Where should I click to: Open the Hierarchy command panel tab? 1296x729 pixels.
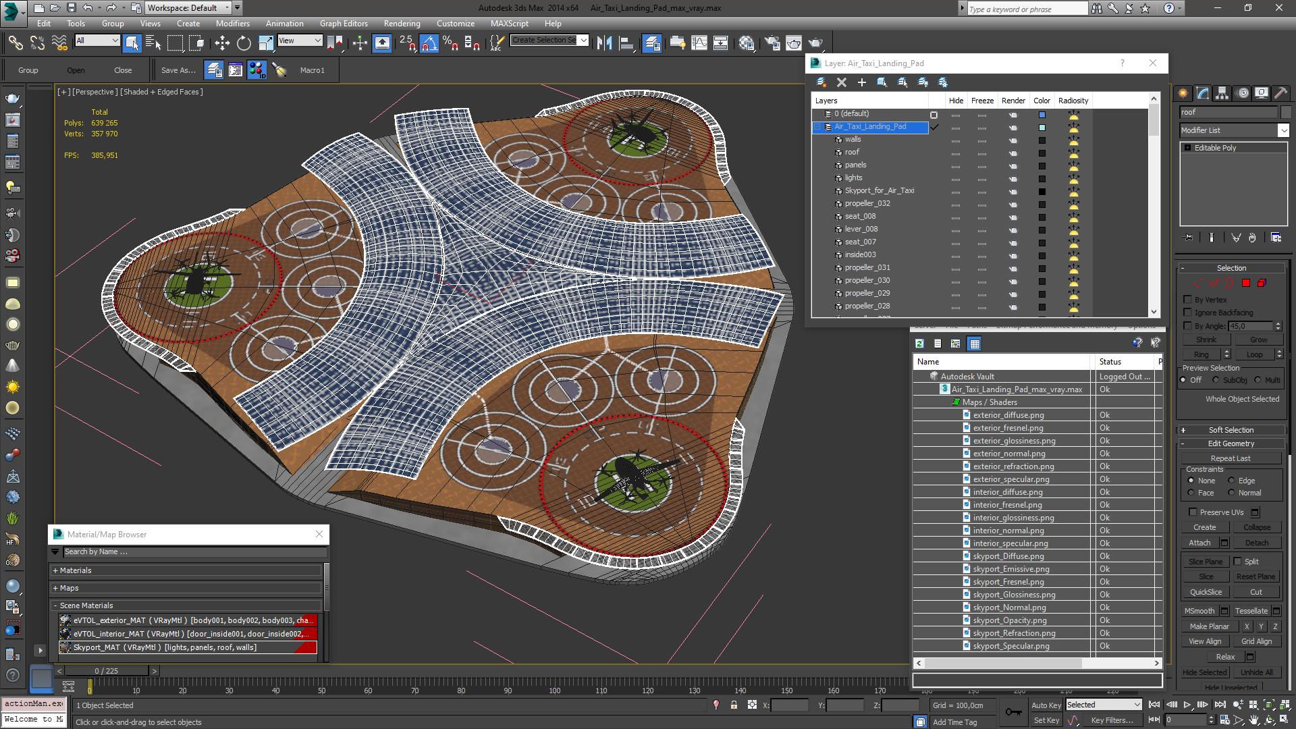tap(1222, 93)
